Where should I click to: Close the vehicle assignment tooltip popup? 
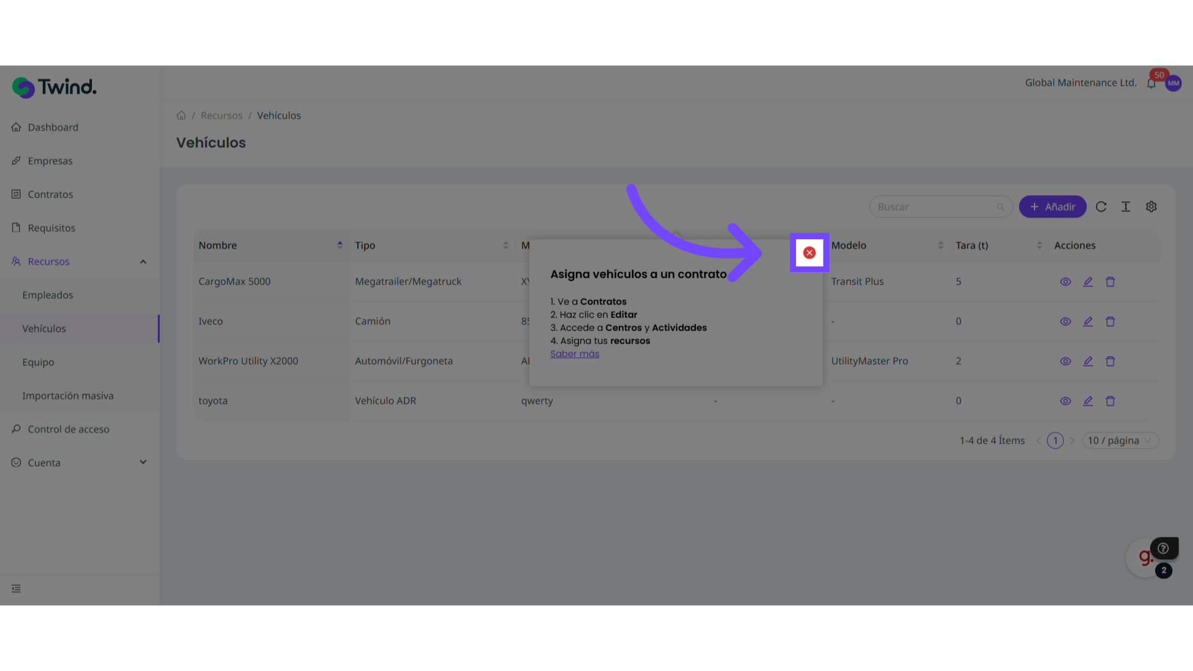click(x=809, y=253)
